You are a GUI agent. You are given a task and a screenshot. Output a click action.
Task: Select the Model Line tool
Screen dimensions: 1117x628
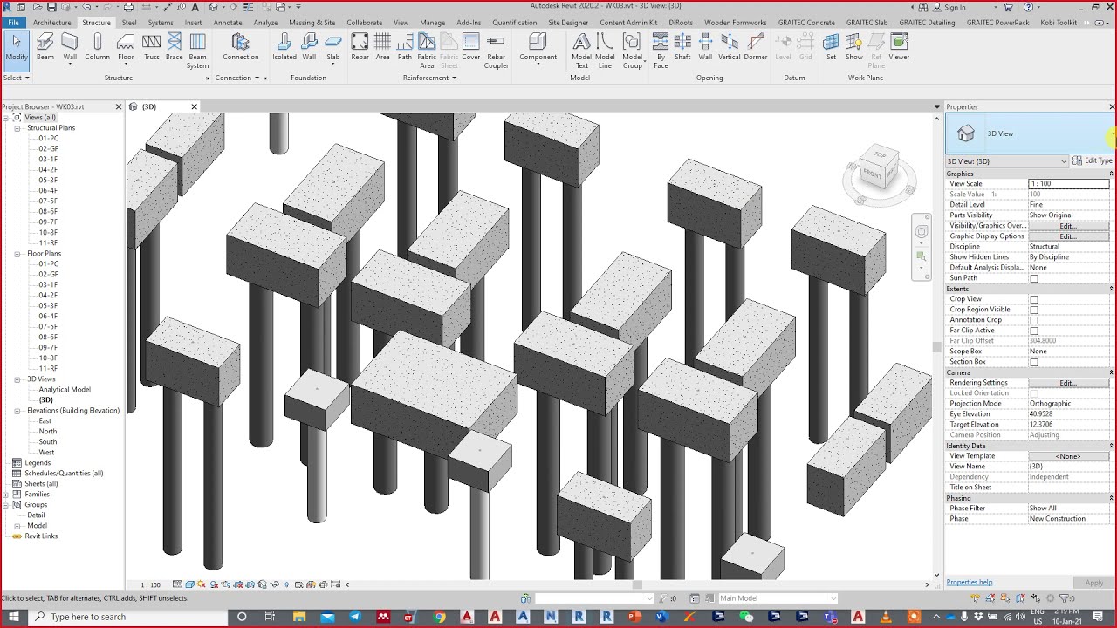605,51
